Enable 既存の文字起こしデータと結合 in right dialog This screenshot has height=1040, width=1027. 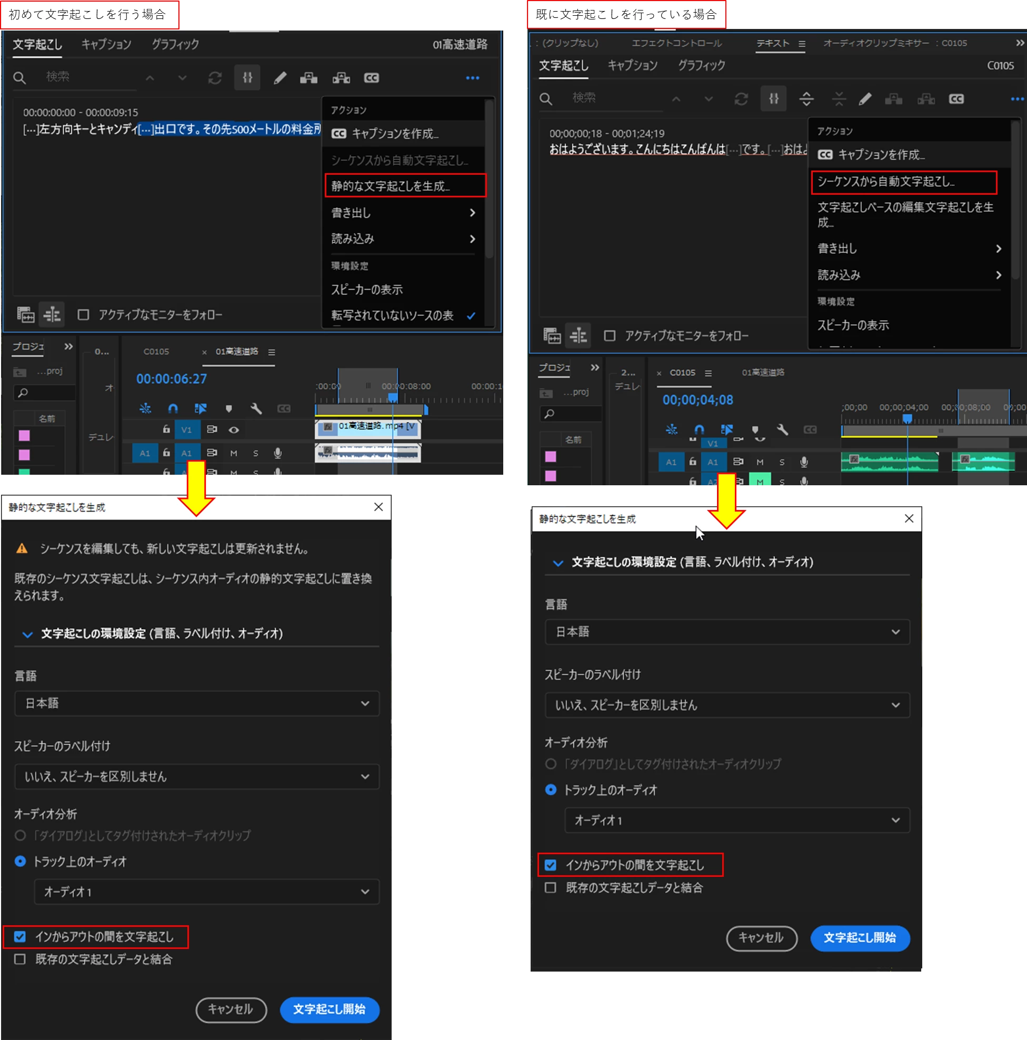pos(551,888)
